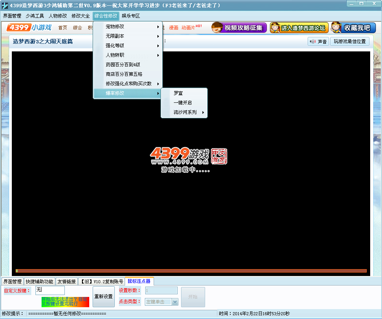Viewport: 382px width, 319px height.
Task: Select the 鼠标连点器 tab
Action: [139, 281]
